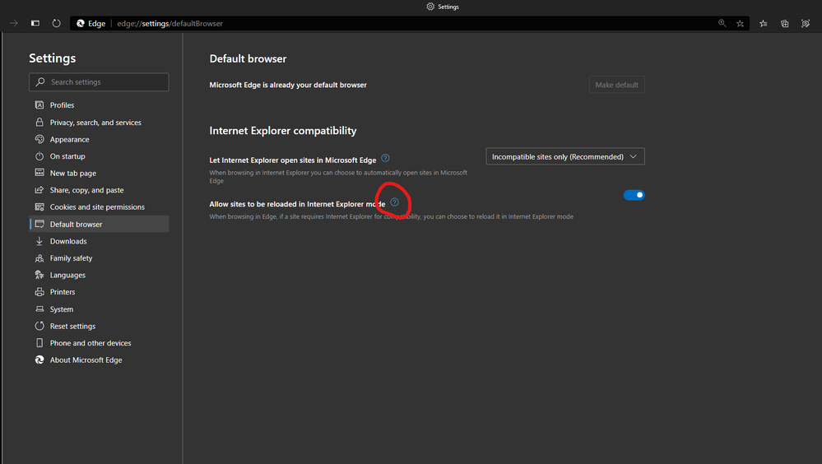Image resolution: width=822 pixels, height=464 pixels.
Task: Open the Collections icon in the toolbar
Action: tap(784, 24)
